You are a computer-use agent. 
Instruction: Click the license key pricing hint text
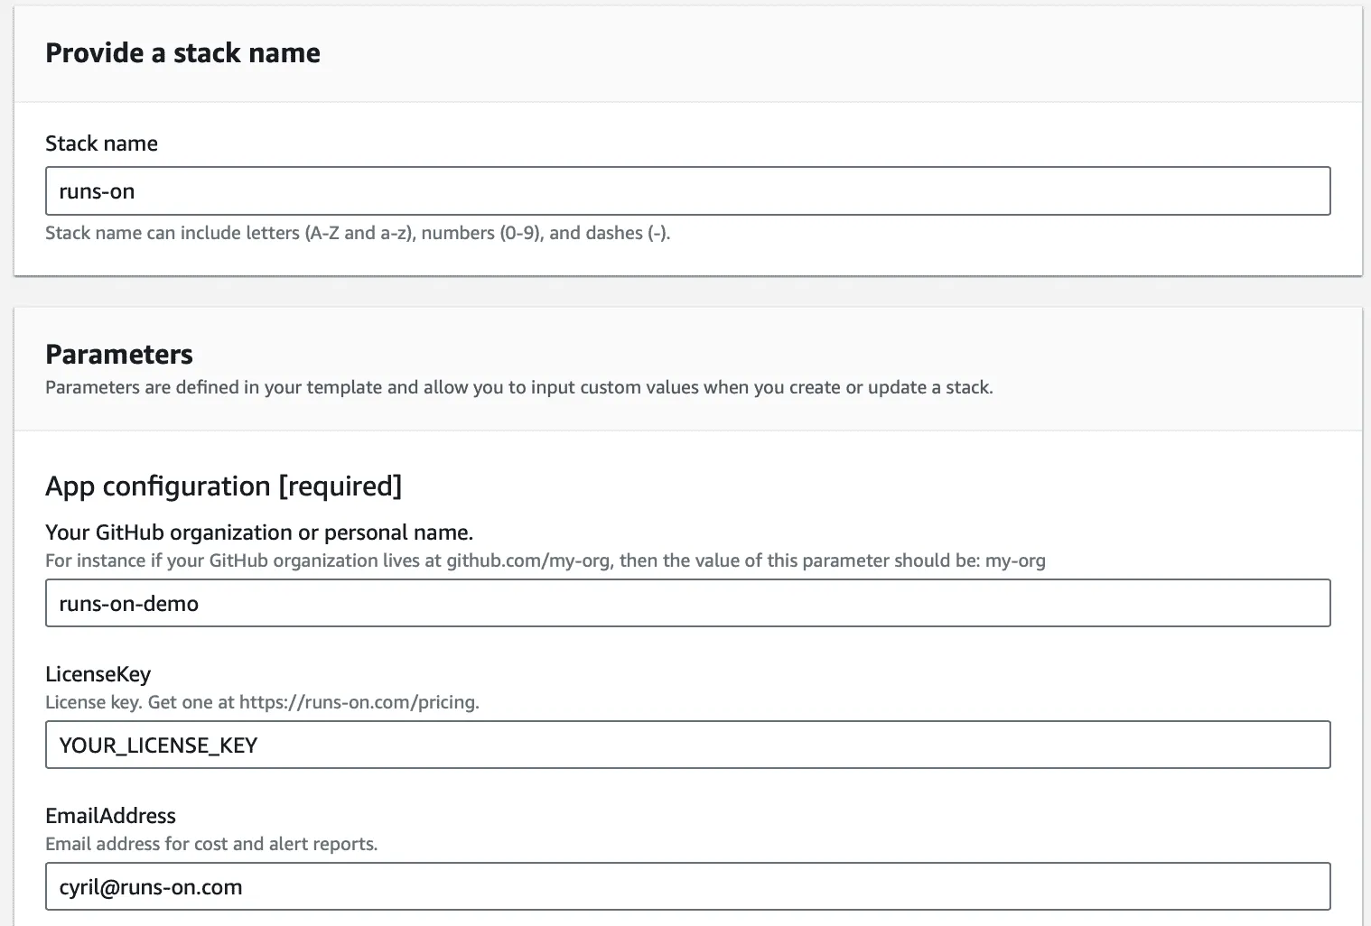click(262, 702)
